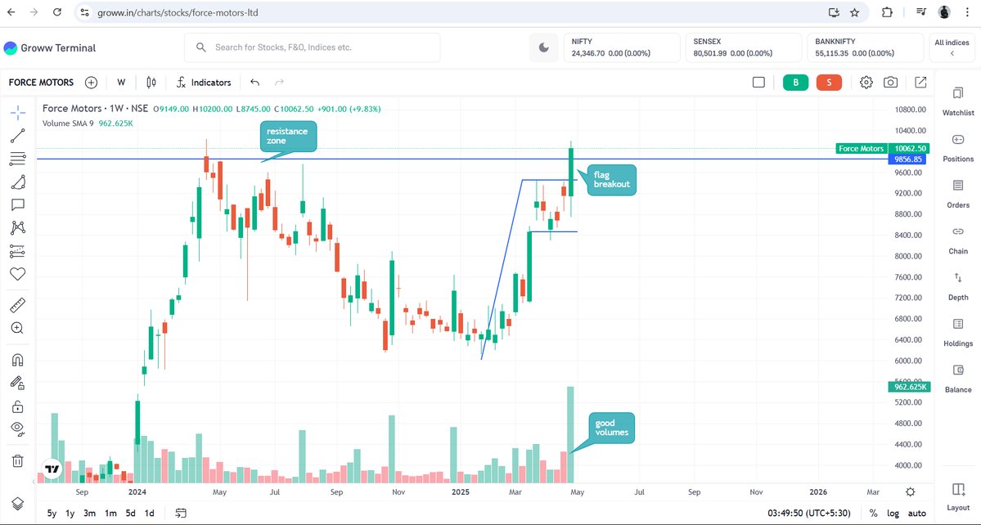Open the Layout options button
The image size is (981, 525).
click(x=958, y=497)
